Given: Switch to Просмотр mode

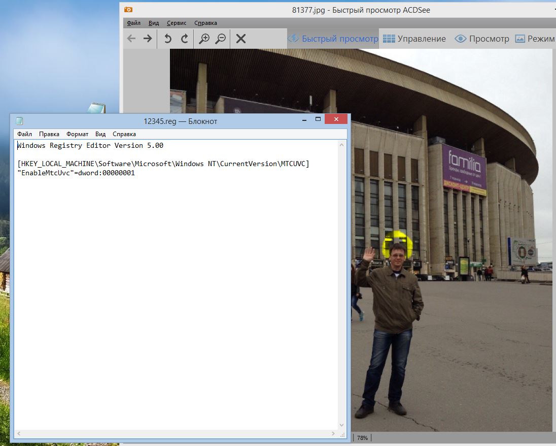Looking at the screenshot, I should [x=482, y=39].
